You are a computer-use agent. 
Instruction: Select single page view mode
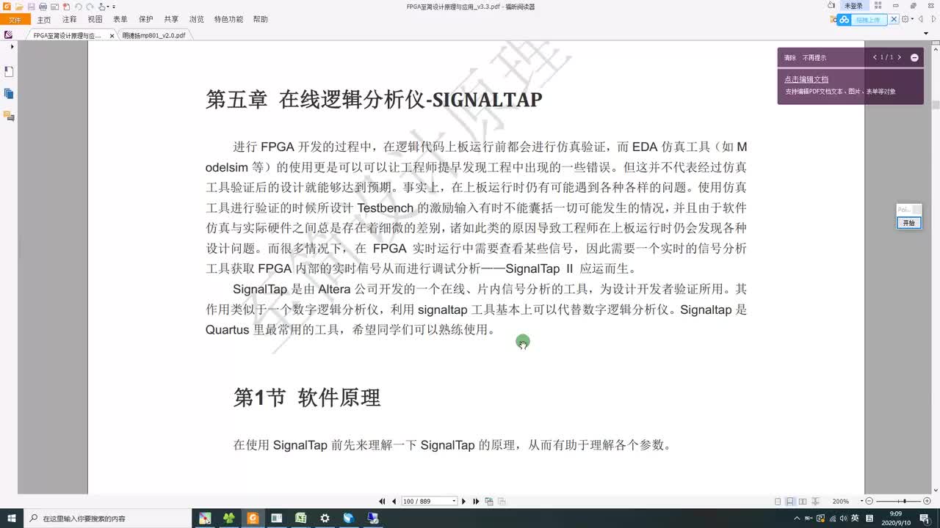click(x=778, y=502)
